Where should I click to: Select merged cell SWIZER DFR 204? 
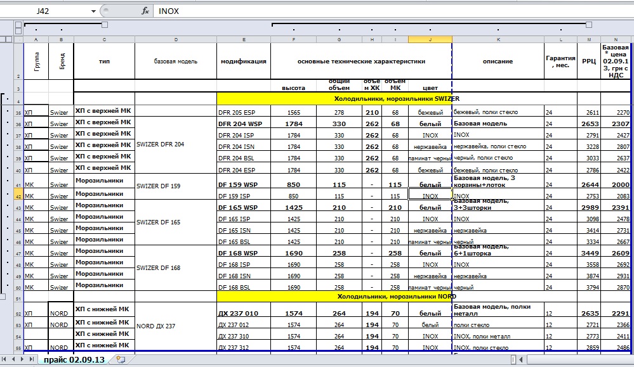(x=176, y=144)
